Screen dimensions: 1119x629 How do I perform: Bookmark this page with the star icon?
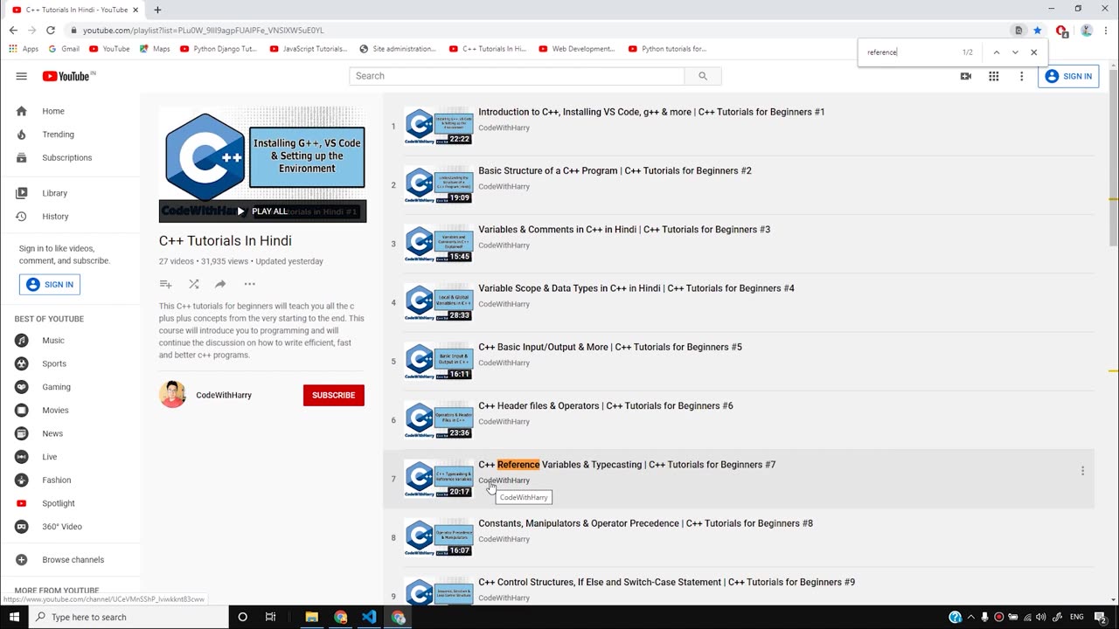(x=1038, y=31)
